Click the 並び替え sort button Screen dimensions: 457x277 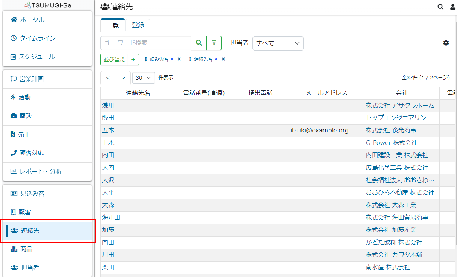click(114, 59)
